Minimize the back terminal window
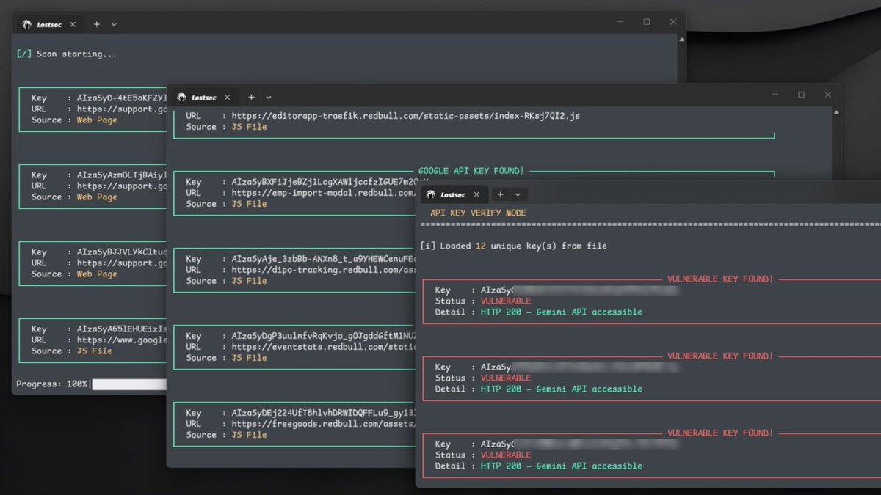The height and width of the screenshot is (495, 881). pos(620,22)
